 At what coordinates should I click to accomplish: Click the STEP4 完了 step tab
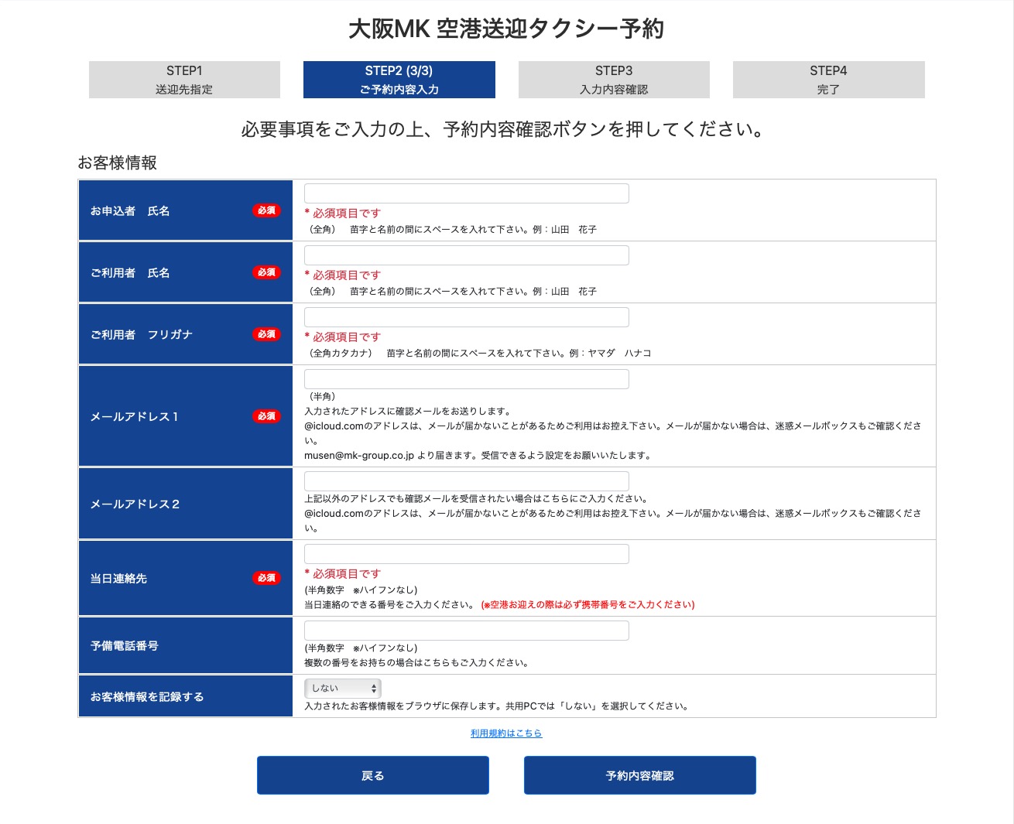click(828, 80)
